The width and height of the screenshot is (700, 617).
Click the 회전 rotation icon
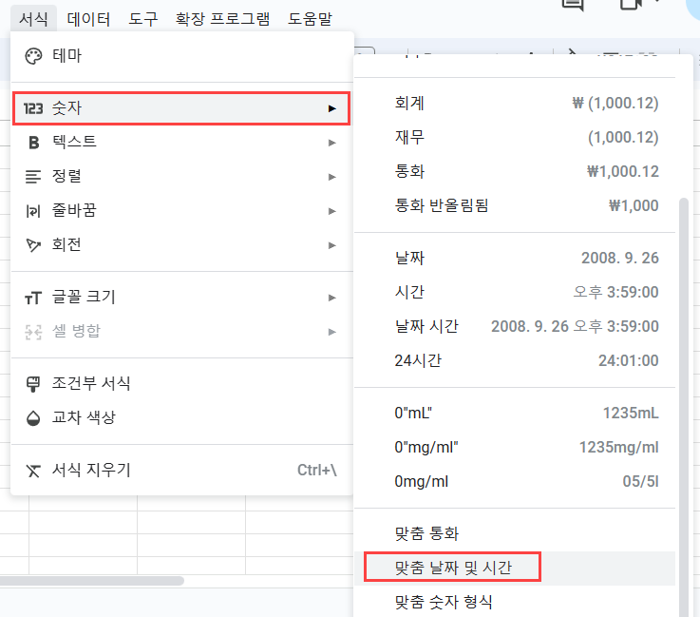pos(33,245)
